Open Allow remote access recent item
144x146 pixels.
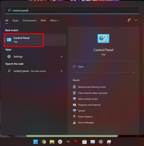click(86, 99)
